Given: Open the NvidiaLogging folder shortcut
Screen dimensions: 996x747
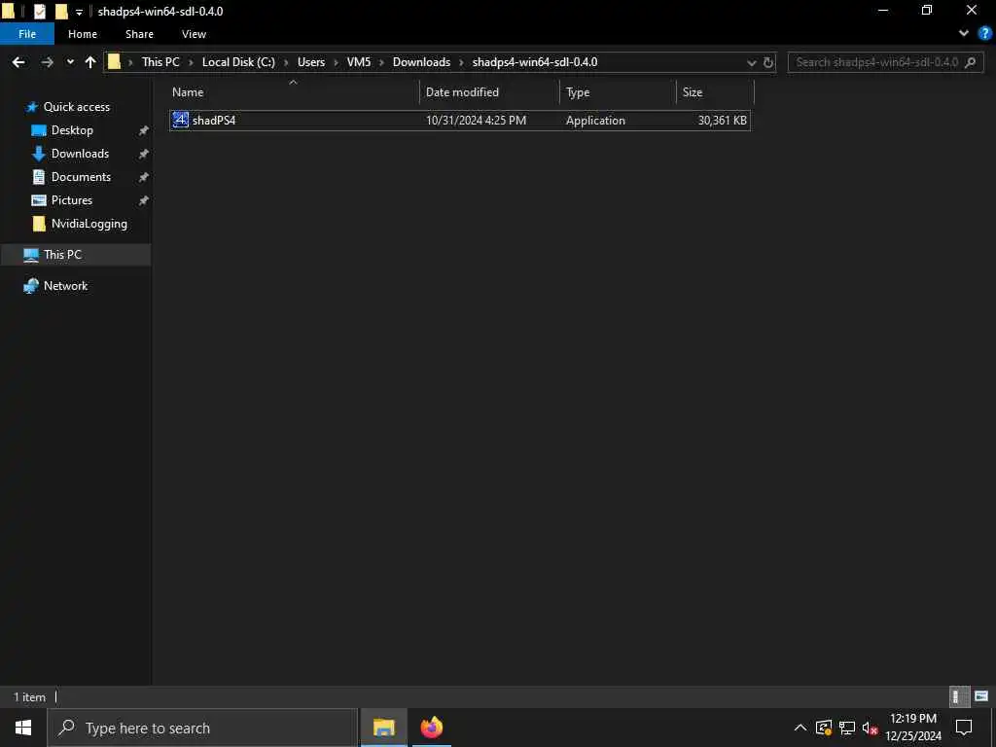Looking at the screenshot, I should tap(89, 224).
